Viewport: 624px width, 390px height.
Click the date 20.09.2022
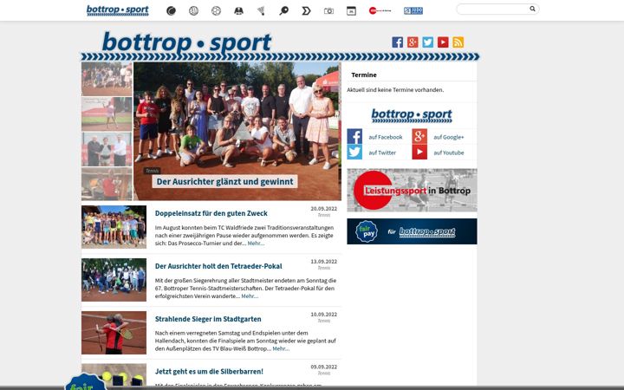tap(323, 209)
